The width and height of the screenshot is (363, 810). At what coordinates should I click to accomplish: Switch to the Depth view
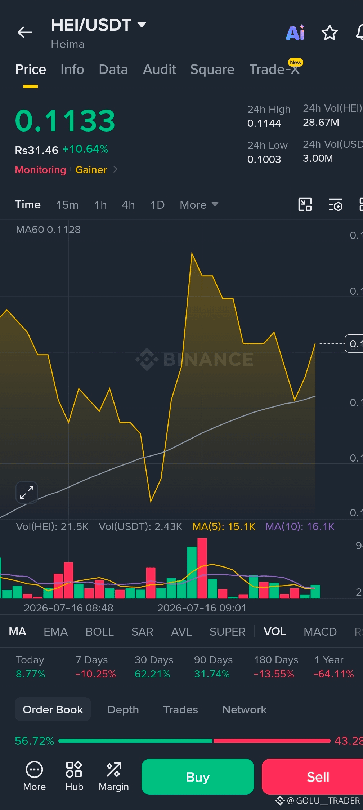pyautogui.click(x=123, y=709)
